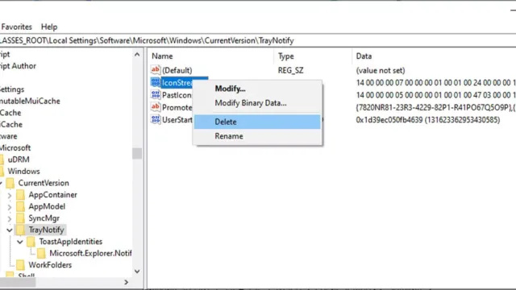Select the CurrentVersion key label
Viewport: 516px width, 290px height.
click(44, 183)
